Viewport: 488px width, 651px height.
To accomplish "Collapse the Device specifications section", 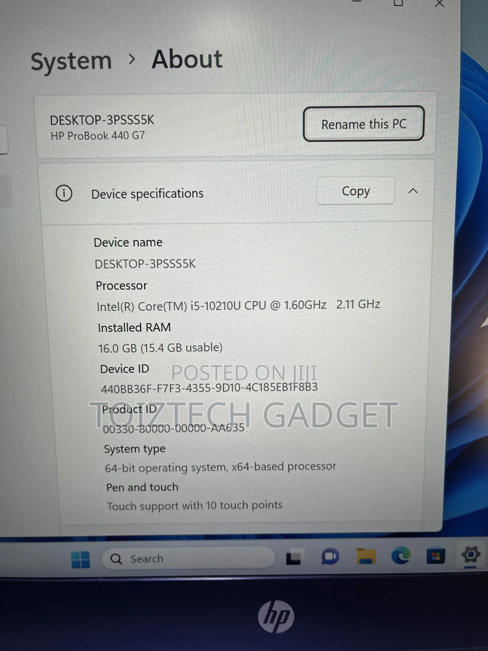I will (x=413, y=191).
